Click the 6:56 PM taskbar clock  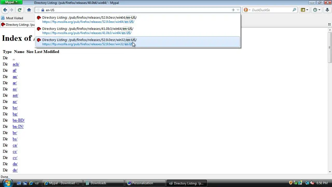pyautogui.click(x=322, y=183)
